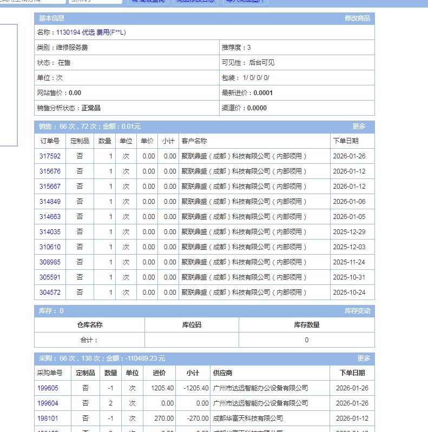Open product name link 1130194 优选 费用

click(x=91, y=32)
